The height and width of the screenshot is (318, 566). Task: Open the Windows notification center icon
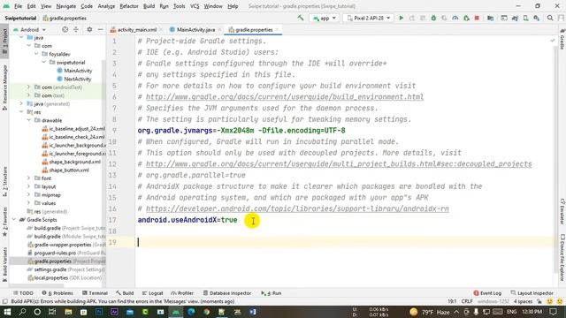554,312
